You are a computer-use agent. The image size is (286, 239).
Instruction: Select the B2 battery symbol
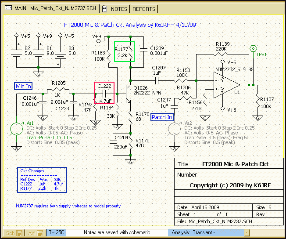click(16, 53)
